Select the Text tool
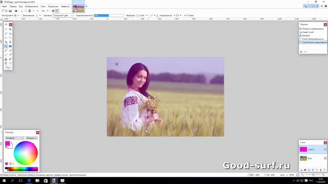The image size is (328, 184). (x=6, y=63)
